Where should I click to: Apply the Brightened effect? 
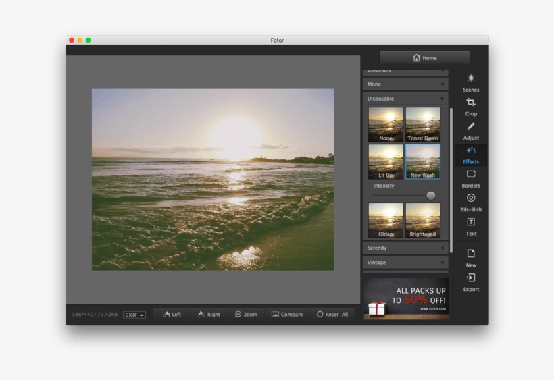click(x=422, y=220)
